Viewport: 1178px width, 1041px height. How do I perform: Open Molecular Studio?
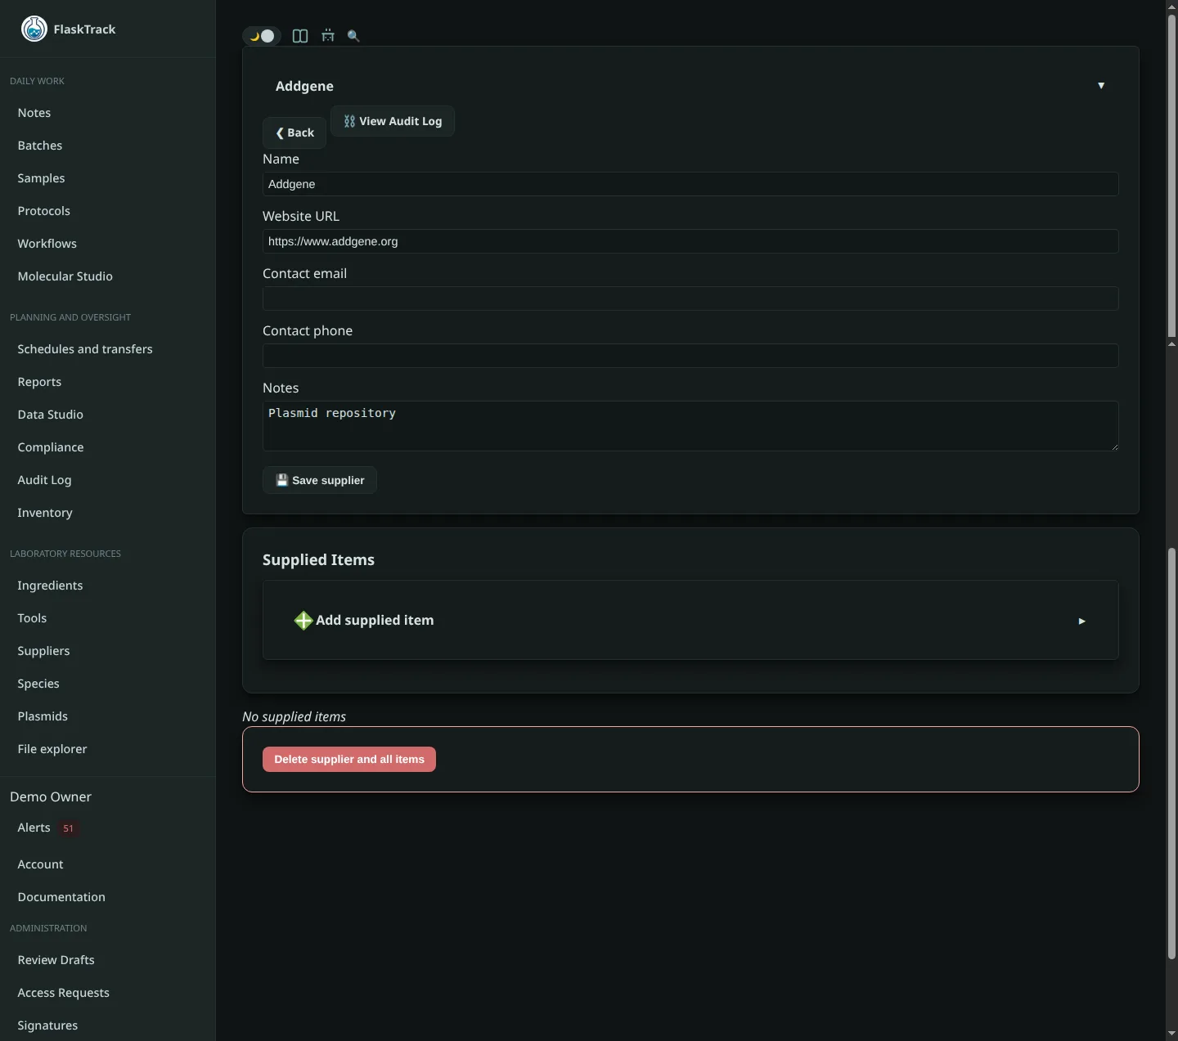[65, 276]
